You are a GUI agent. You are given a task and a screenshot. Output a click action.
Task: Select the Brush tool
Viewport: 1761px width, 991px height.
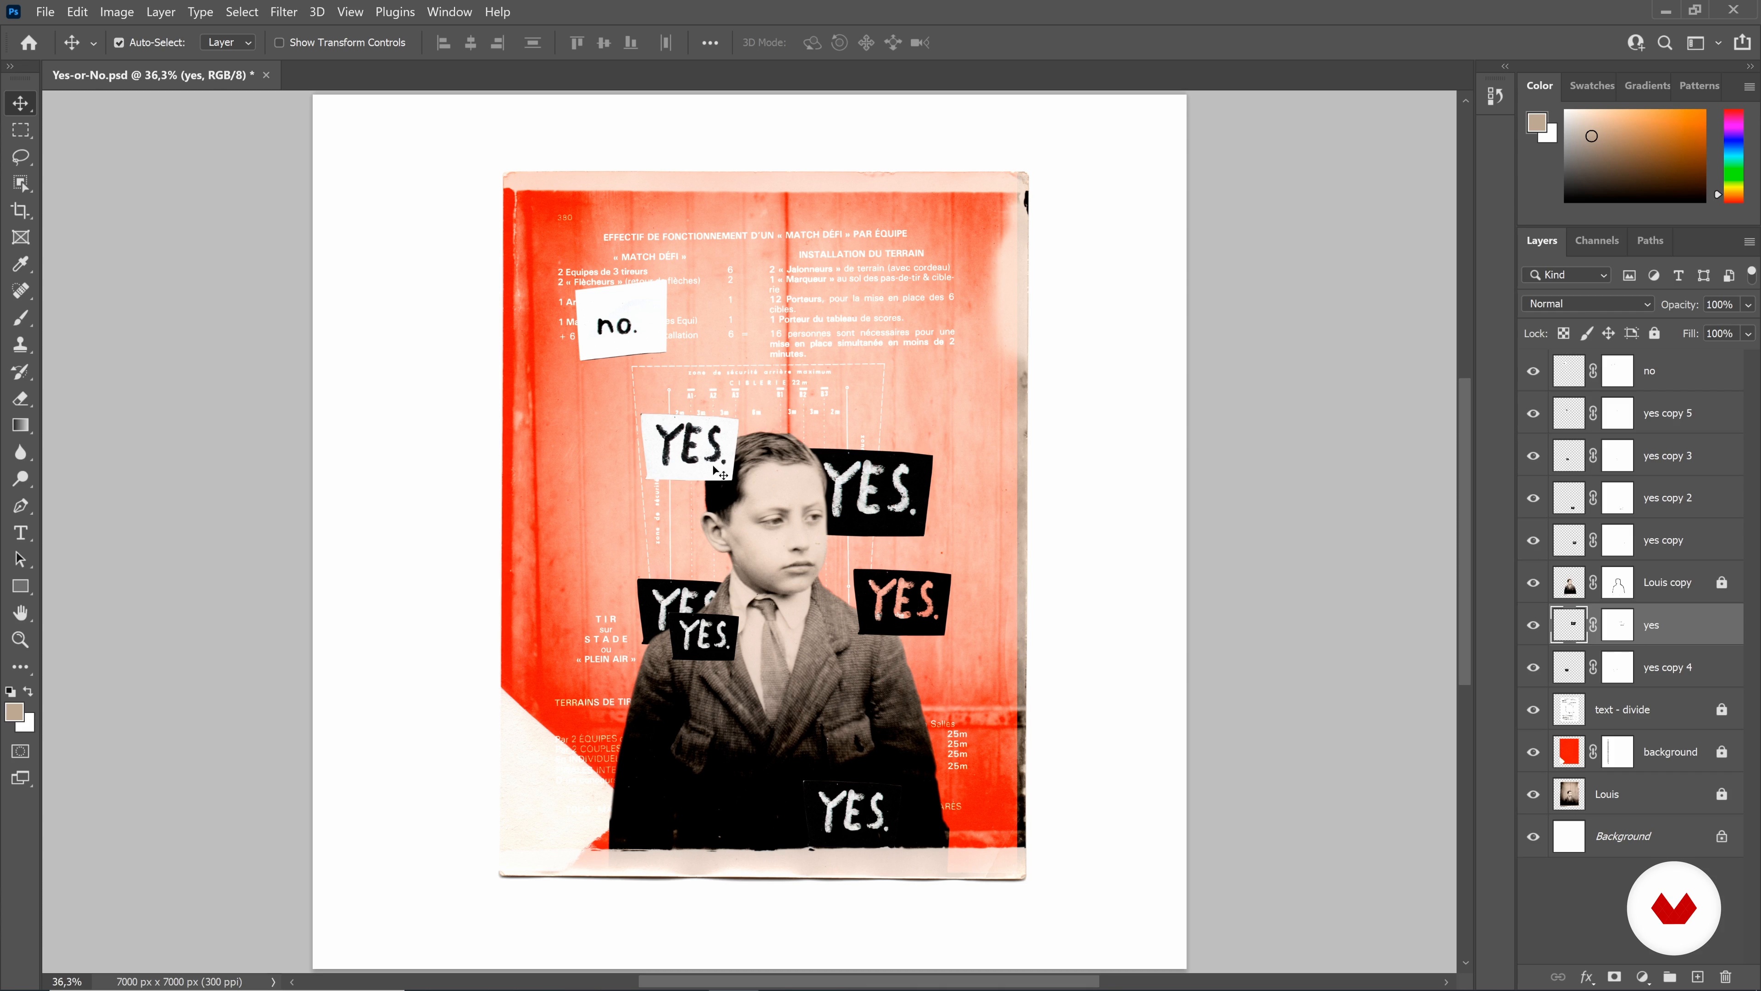(21, 318)
